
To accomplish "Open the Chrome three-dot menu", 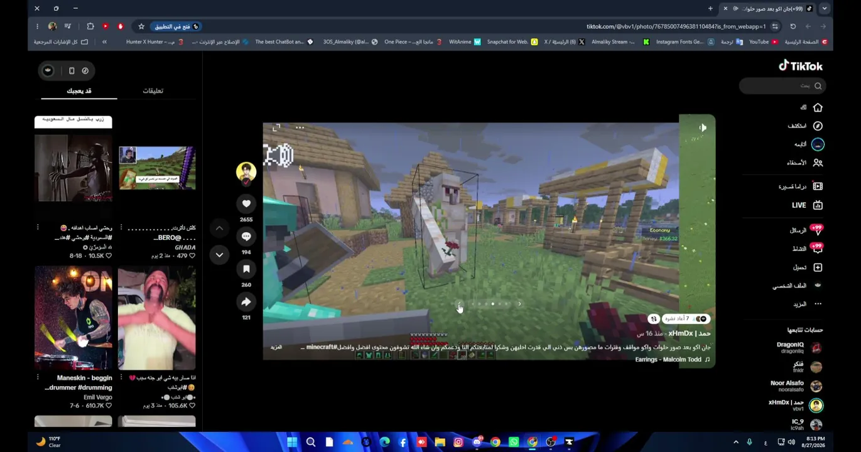I will click(37, 26).
